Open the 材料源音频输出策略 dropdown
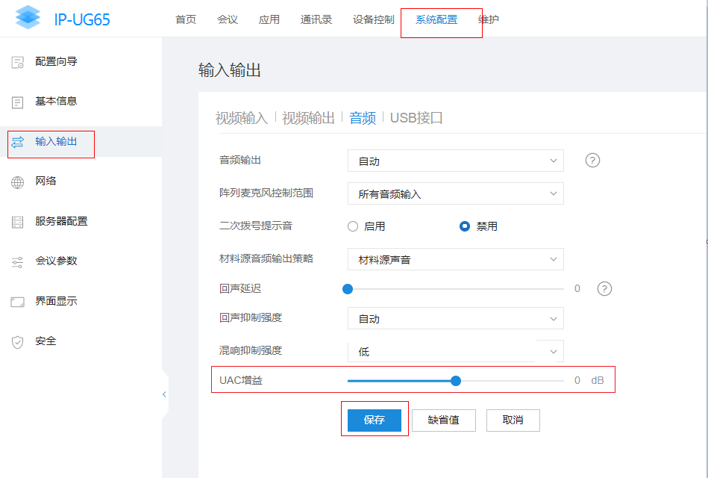This screenshot has width=708, height=478. click(x=456, y=259)
